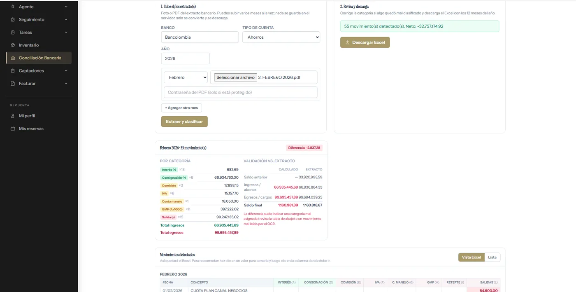576x292 pixels.
Task: Click the Cuota manejo category tag
Action: [172, 201]
